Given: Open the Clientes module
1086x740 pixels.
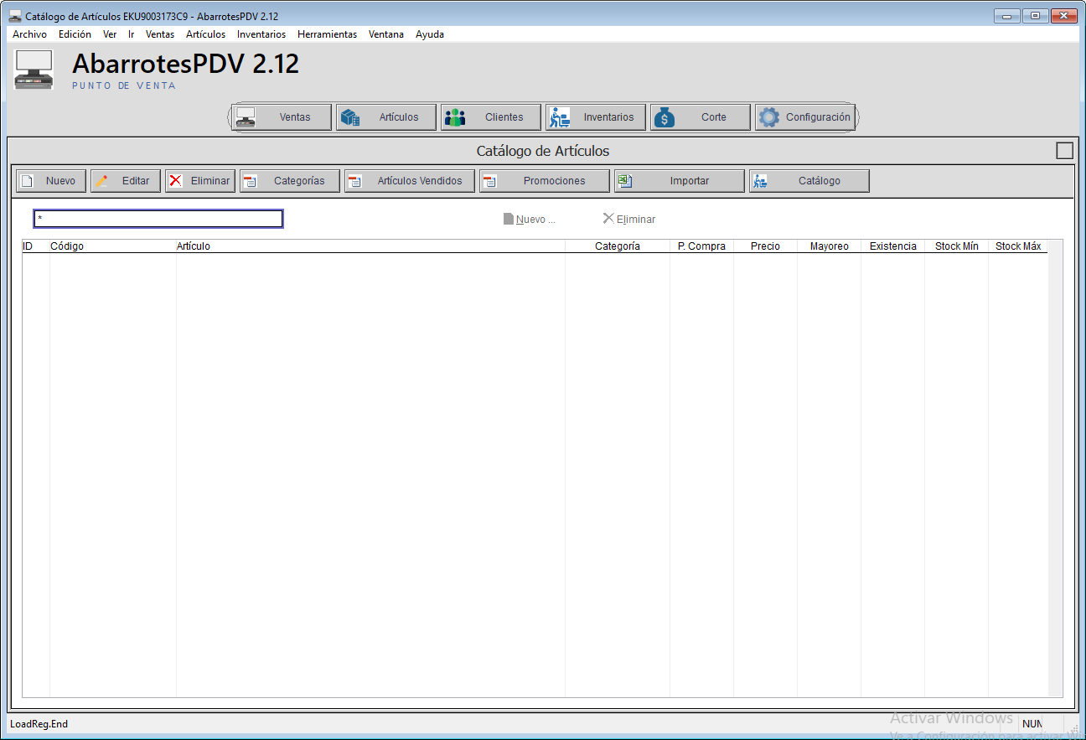Looking at the screenshot, I should 491,117.
